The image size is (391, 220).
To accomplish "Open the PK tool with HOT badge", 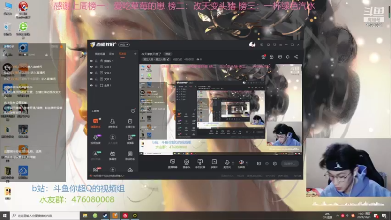I will click(x=95, y=170).
